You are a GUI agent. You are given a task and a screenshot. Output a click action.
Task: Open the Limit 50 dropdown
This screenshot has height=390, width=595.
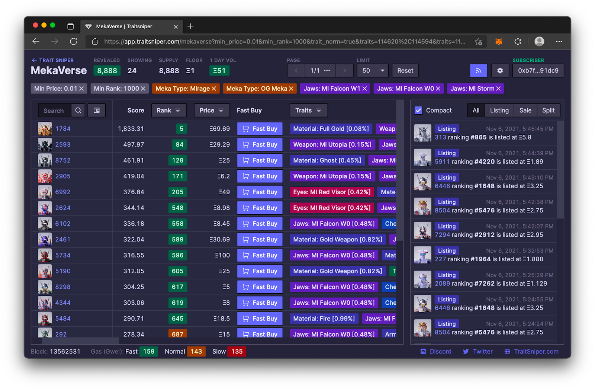tap(373, 71)
